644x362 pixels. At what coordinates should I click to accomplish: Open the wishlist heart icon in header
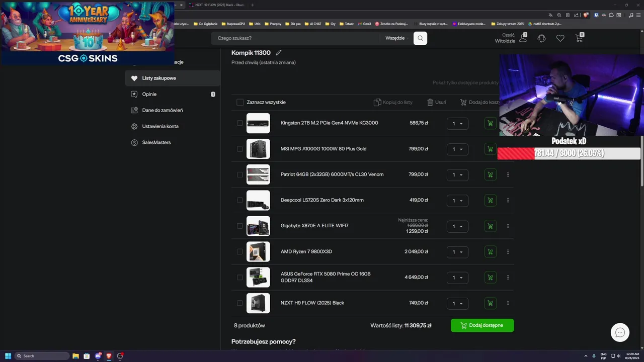[x=560, y=38]
